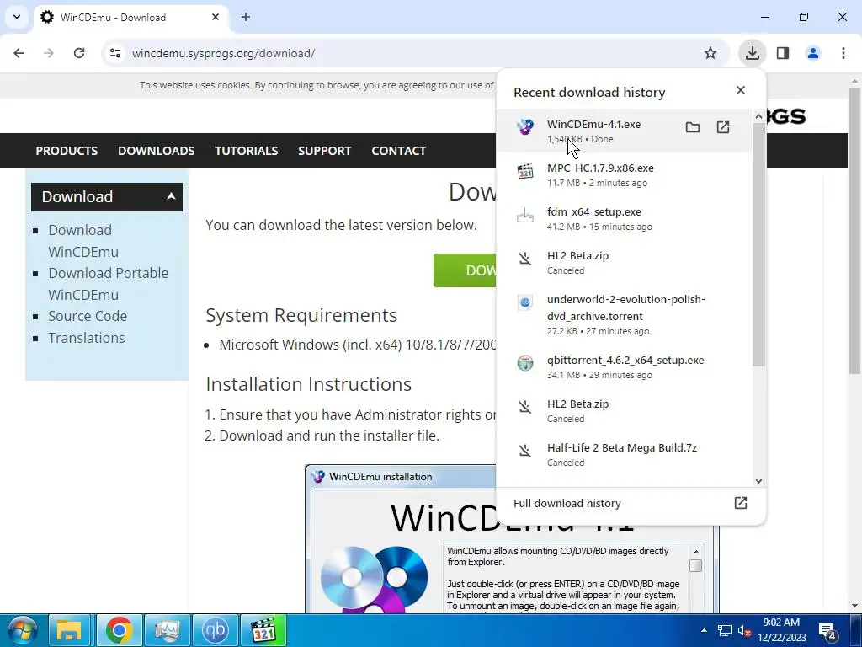Click the canceled Half-Life 2 Beta icon
Screen dimensions: 862x647
click(x=525, y=452)
